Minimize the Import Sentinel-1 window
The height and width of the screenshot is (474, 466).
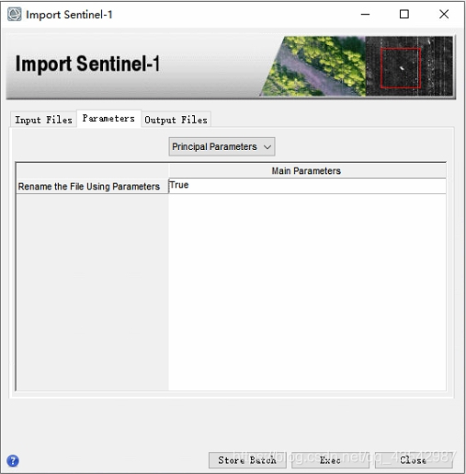tap(365, 14)
